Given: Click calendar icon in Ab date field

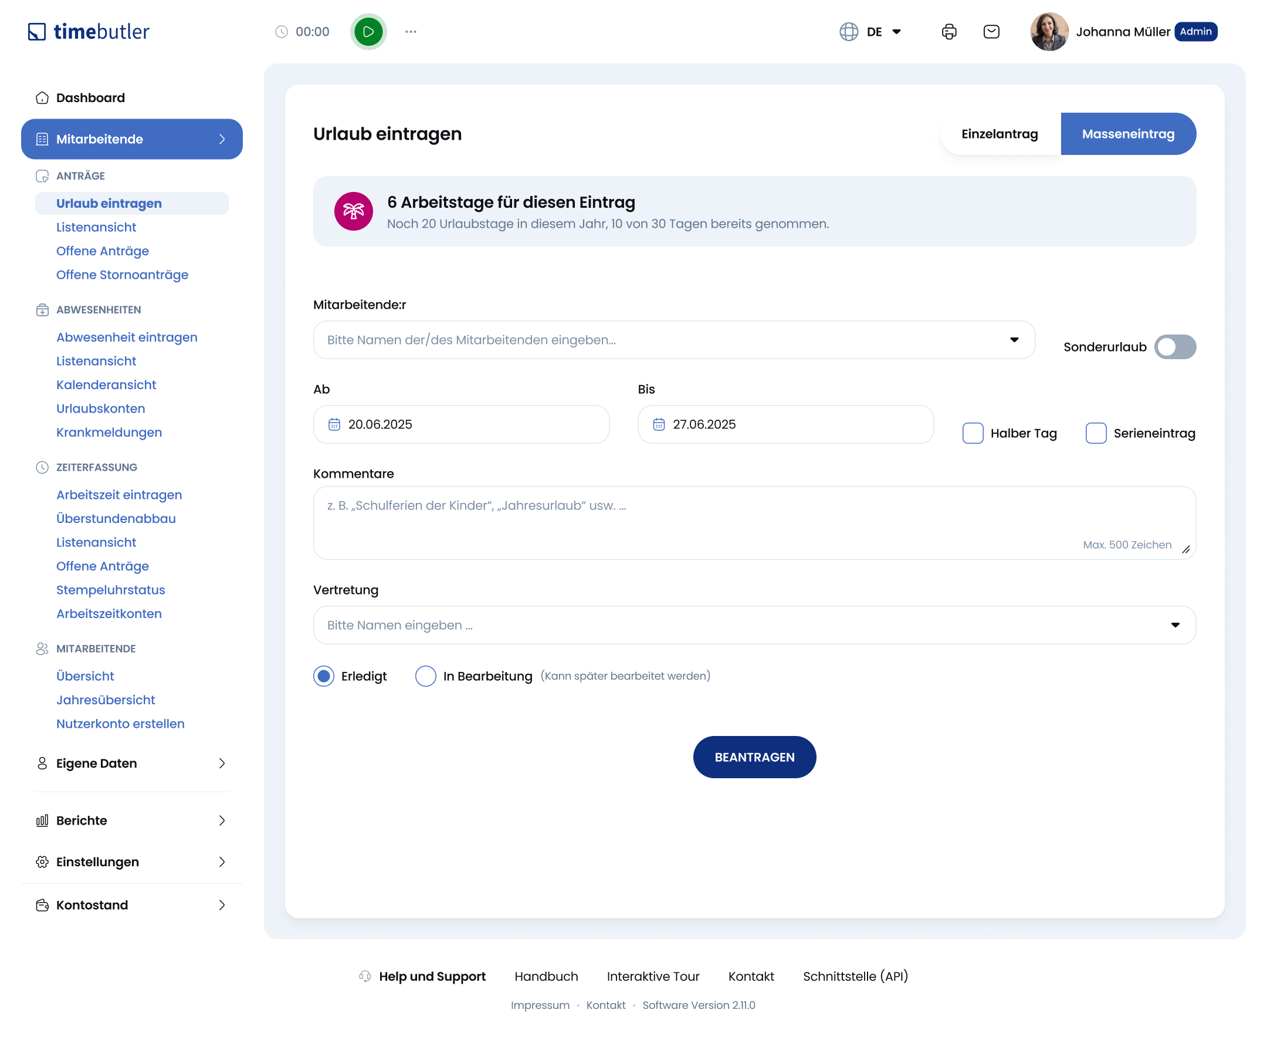Looking at the screenshot, I should pyautogui.click(x=334, y=425).
